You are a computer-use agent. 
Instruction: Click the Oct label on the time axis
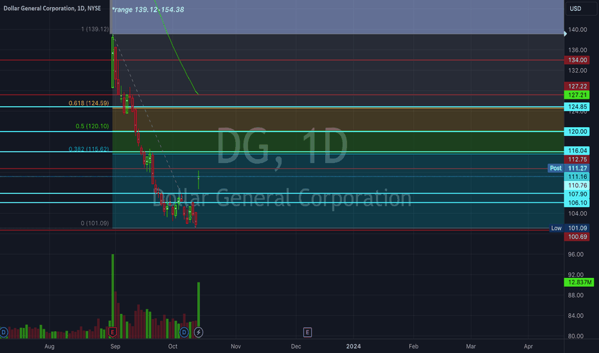(x=173, y=347)
